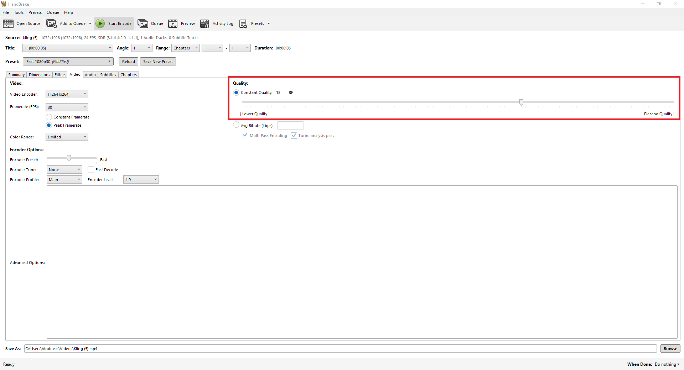Switch to the Audio tab

pos(90,75)
